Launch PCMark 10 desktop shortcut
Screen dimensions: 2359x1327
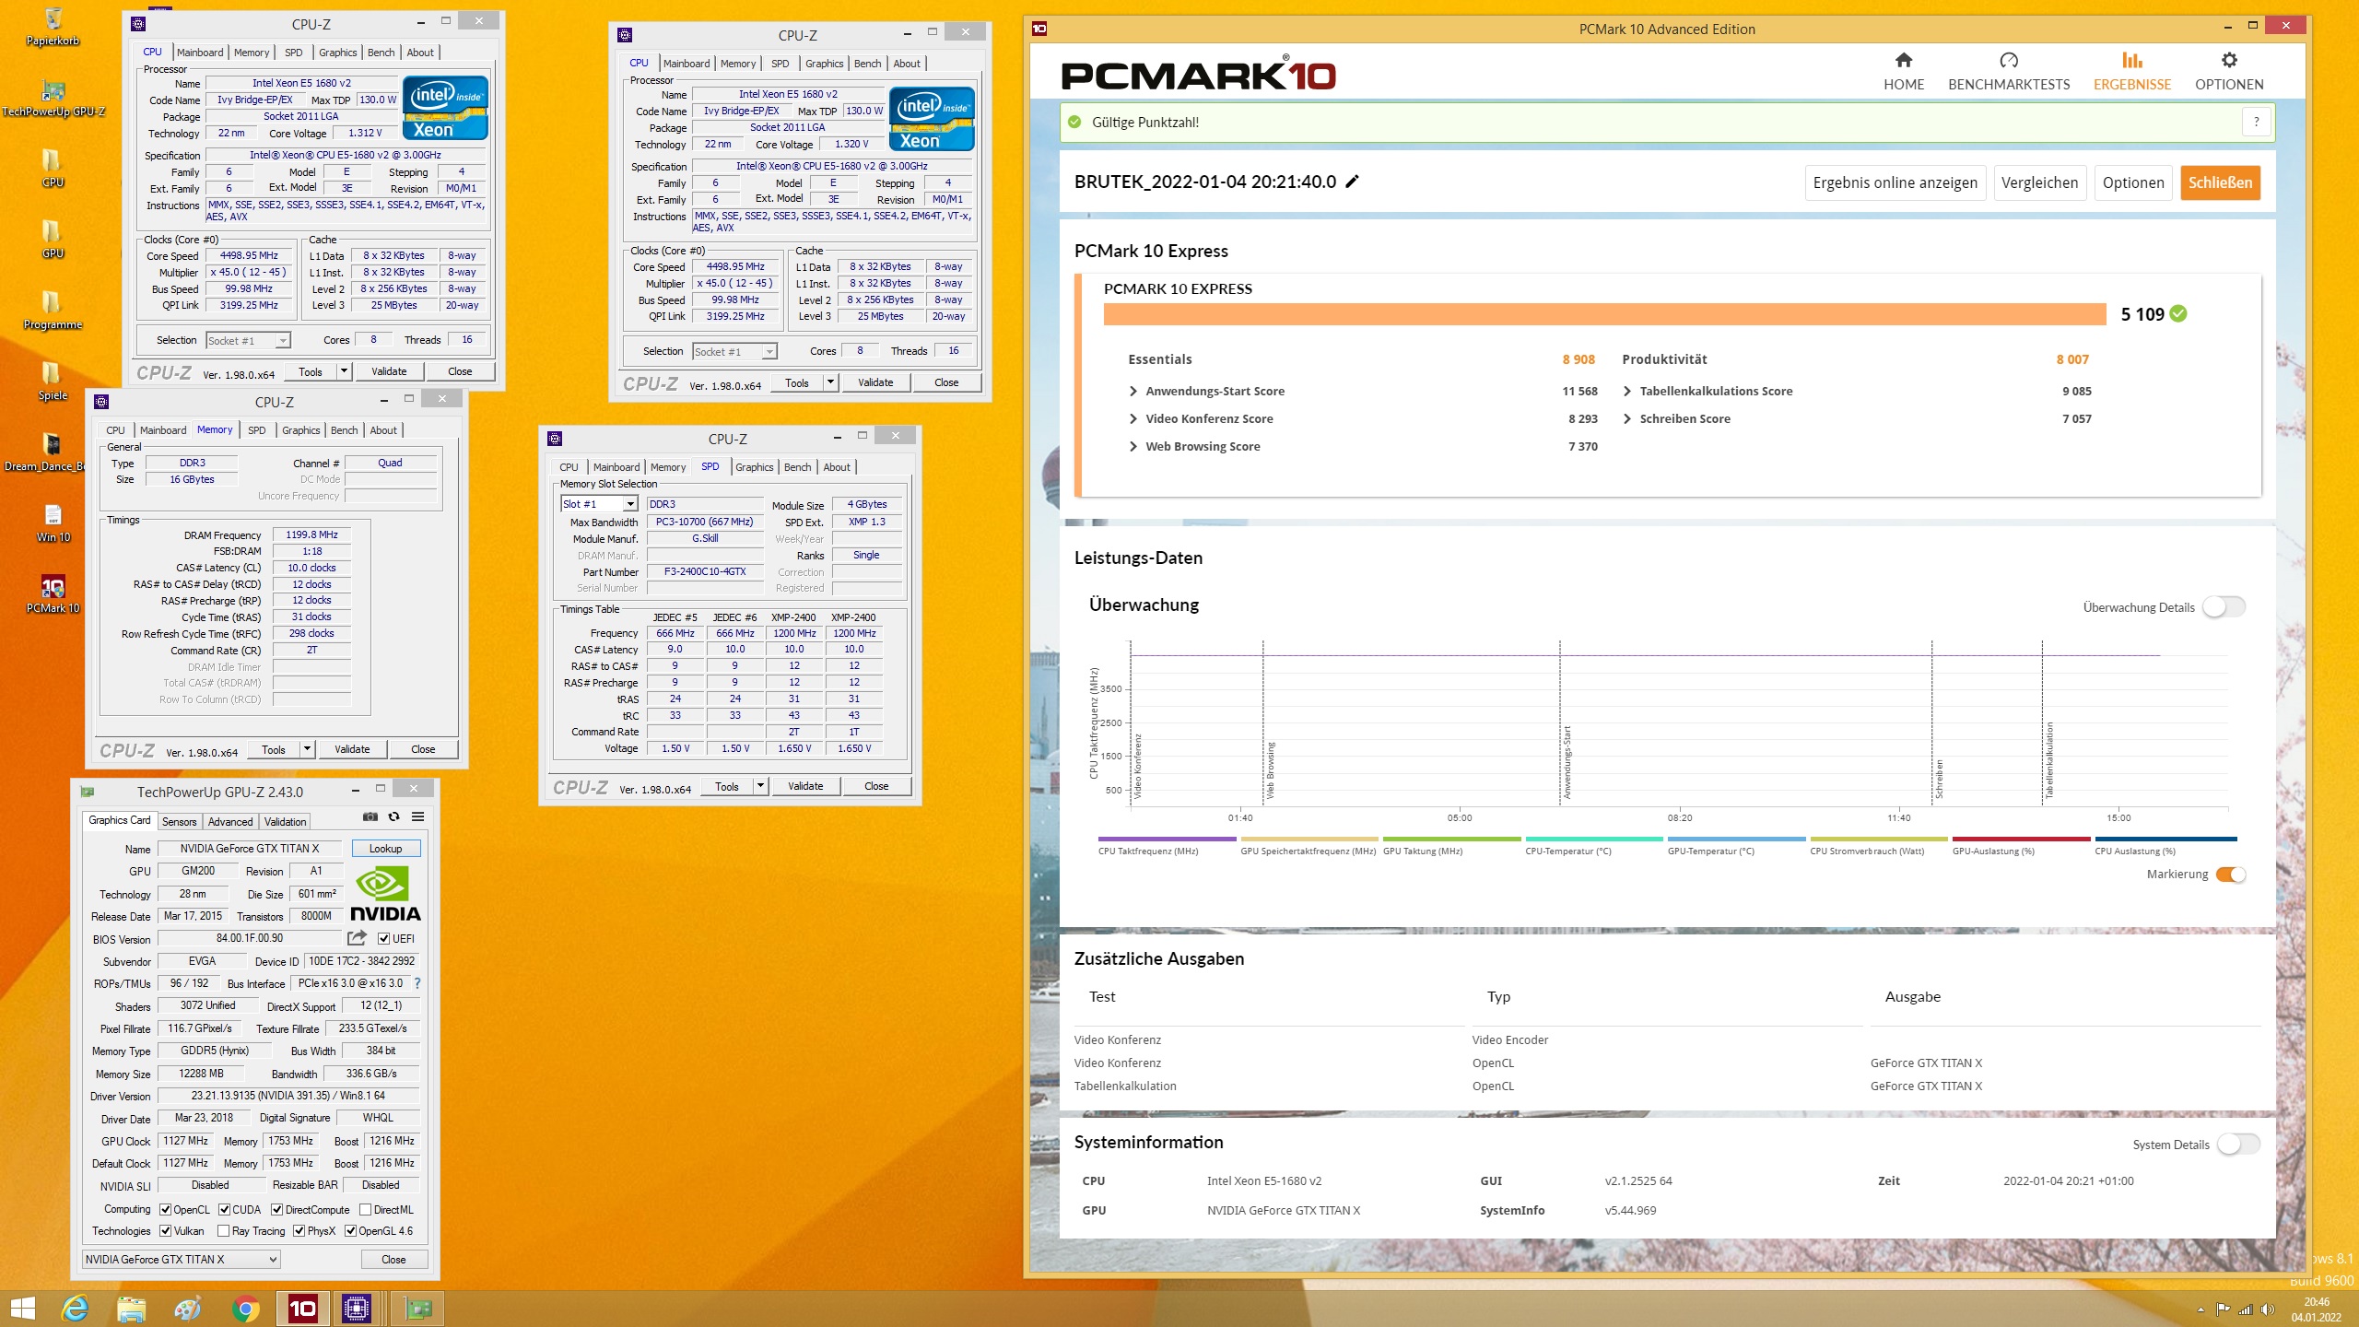click(53, 594)
